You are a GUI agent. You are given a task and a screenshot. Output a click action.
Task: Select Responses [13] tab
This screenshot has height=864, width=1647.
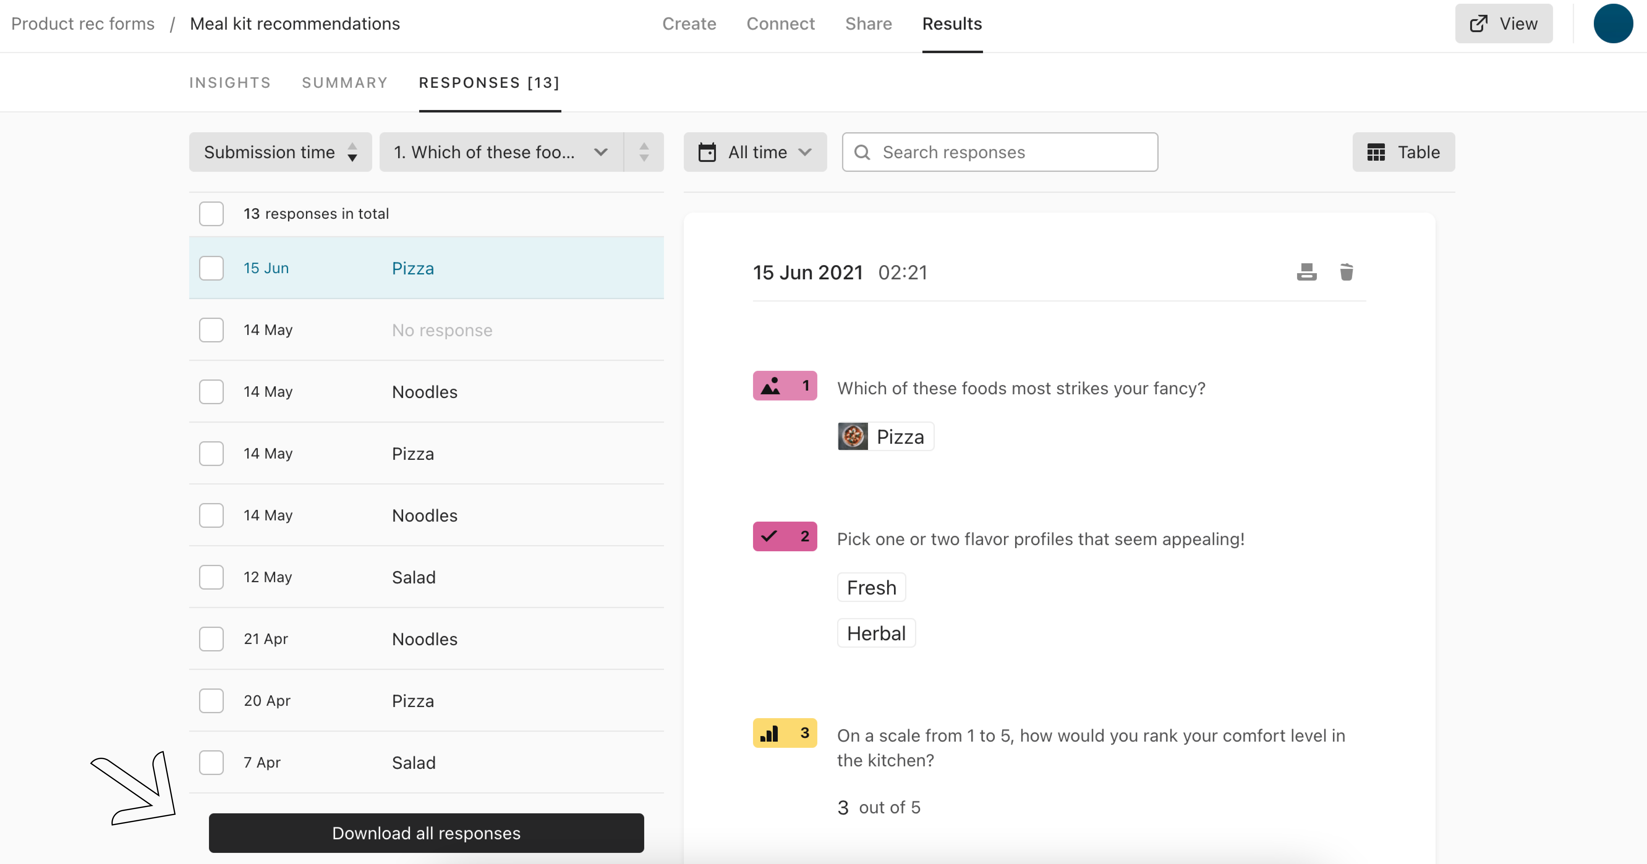pyautogui.click(x=490, y=83)
